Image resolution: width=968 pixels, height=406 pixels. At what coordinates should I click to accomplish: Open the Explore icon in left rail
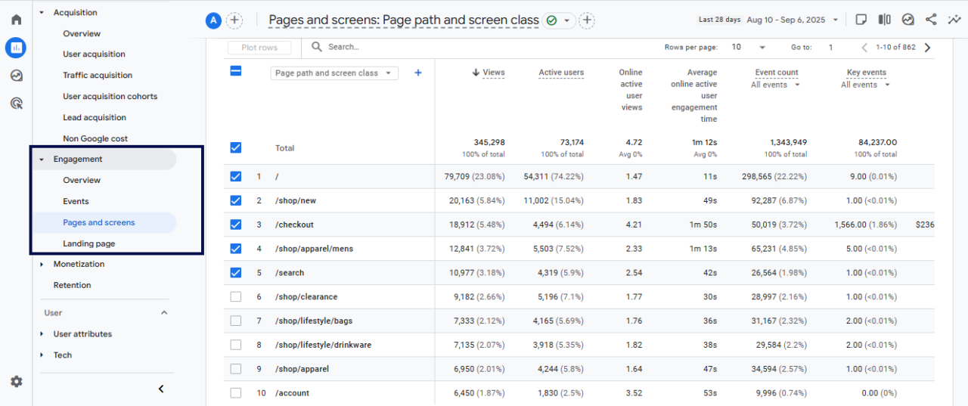click(x=16, y=76)
